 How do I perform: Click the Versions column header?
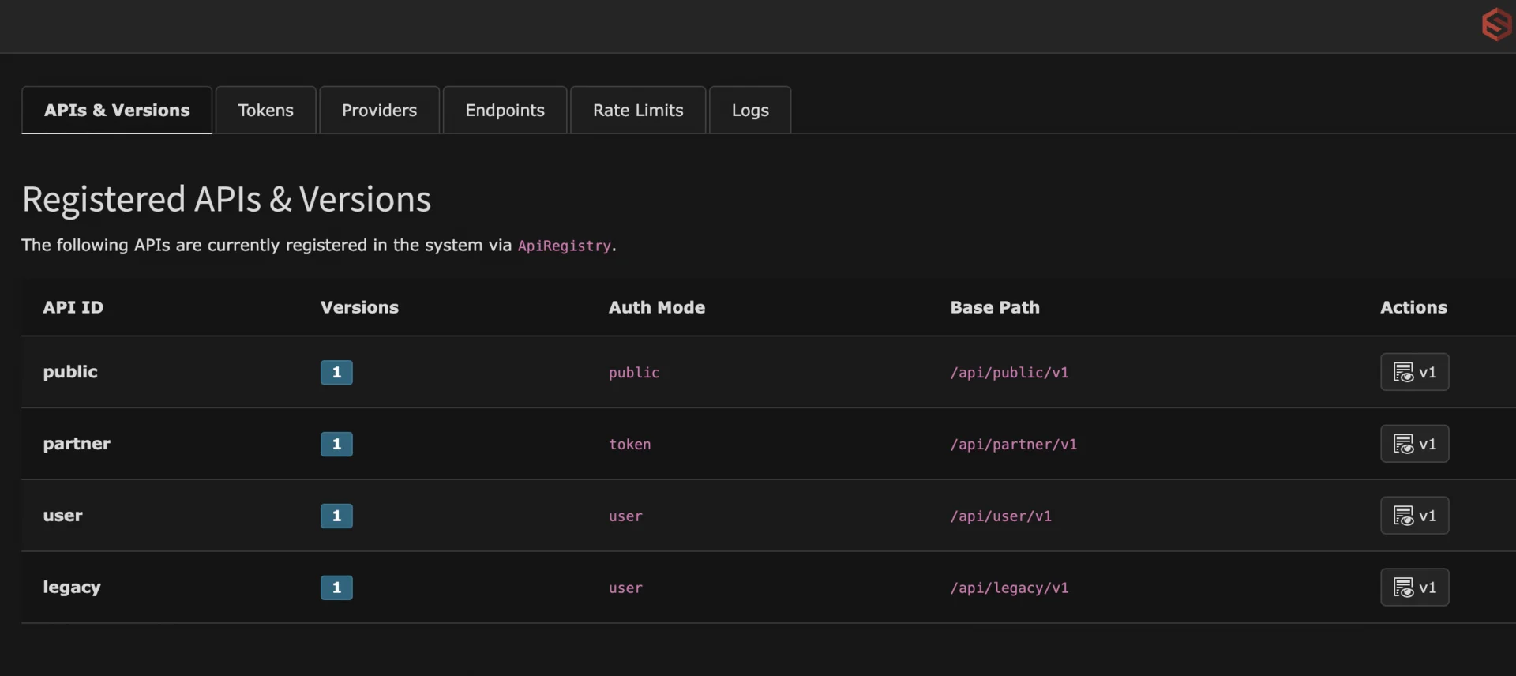(x=359, y=307)
